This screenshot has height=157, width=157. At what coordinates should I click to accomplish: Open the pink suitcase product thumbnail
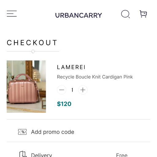[x=26, y=86]
